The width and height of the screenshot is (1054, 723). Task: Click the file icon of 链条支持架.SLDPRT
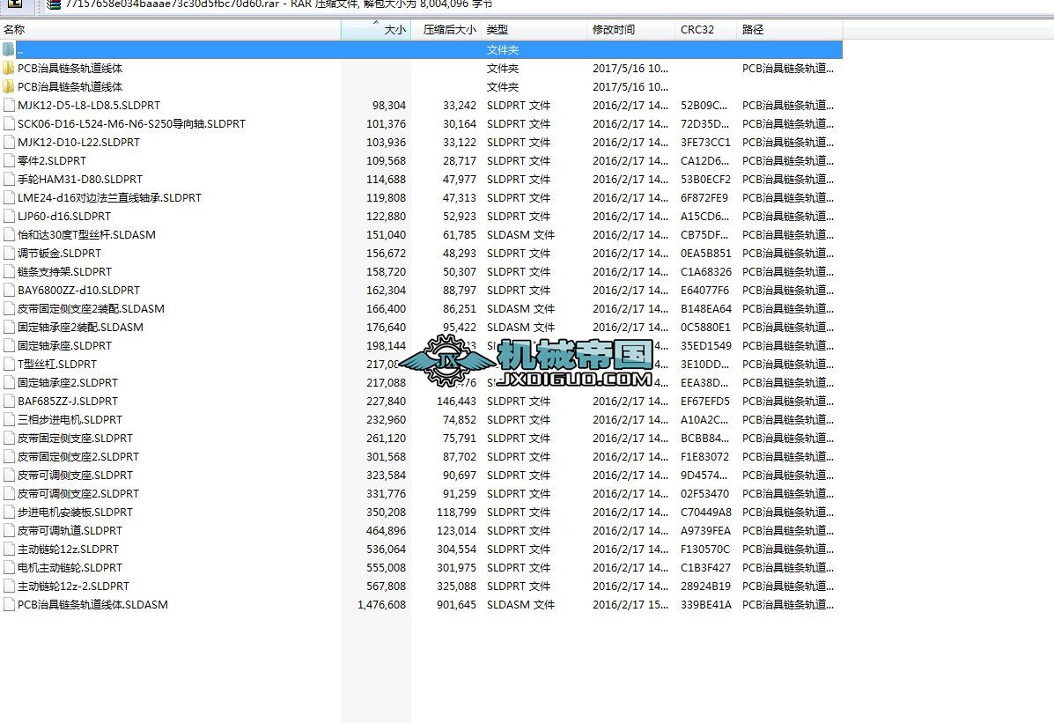tap(9, 272)
